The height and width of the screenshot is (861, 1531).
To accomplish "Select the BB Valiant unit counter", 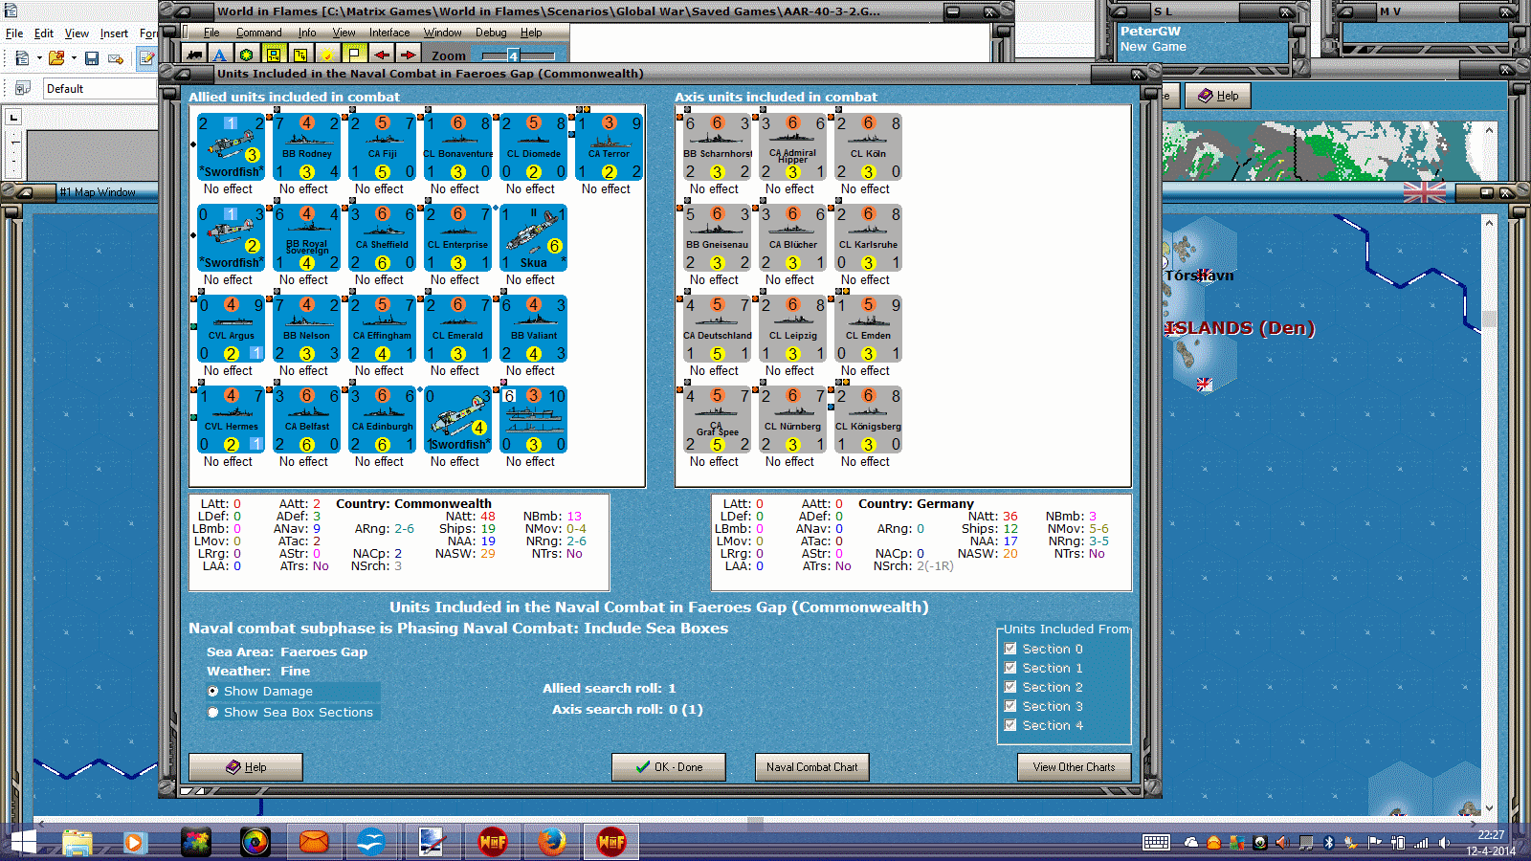I will point(534,329).
